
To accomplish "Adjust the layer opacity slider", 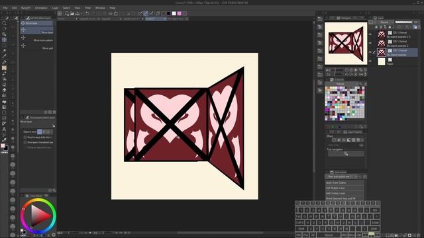I will pos(403,22).
